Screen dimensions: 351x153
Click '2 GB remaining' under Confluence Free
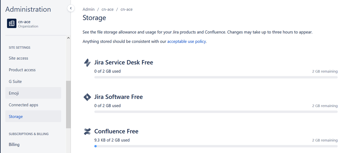(325, 140)
